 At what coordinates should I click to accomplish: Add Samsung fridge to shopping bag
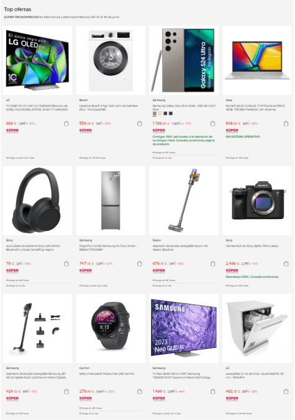(x=140, y=264)
